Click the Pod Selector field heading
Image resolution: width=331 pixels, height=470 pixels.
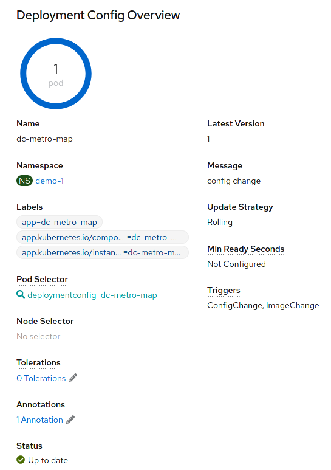pos(42,279)
